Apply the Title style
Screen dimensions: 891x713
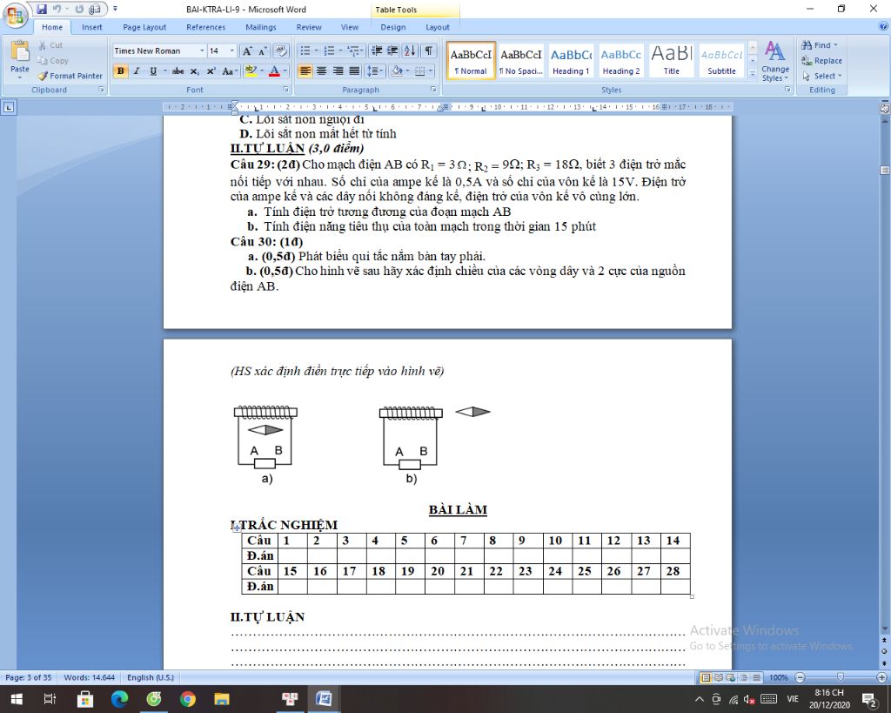point(671,60)
